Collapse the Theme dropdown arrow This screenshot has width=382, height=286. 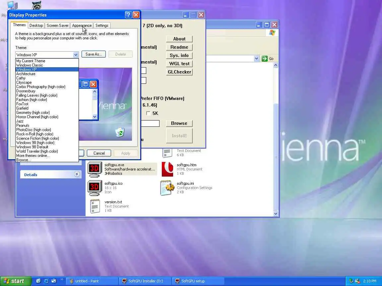pyautogui.click(x=76, y=55)
